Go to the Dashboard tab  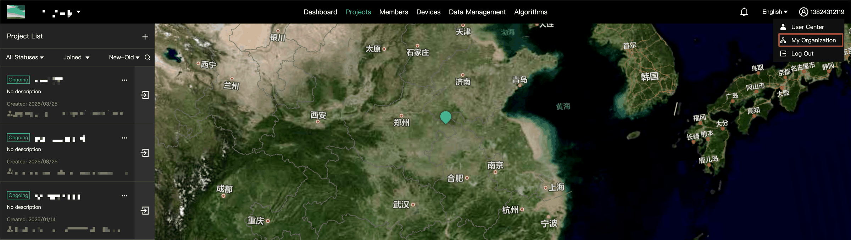(320, 12)
